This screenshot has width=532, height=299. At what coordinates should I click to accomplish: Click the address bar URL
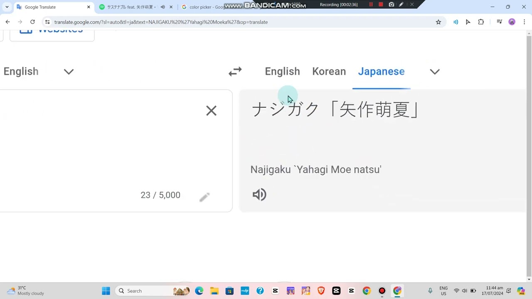pos(161,22)
